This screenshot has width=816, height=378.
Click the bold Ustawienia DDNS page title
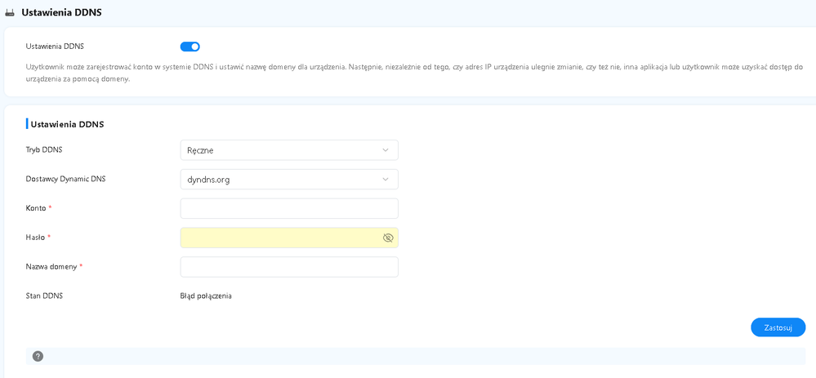pos(61,12)
